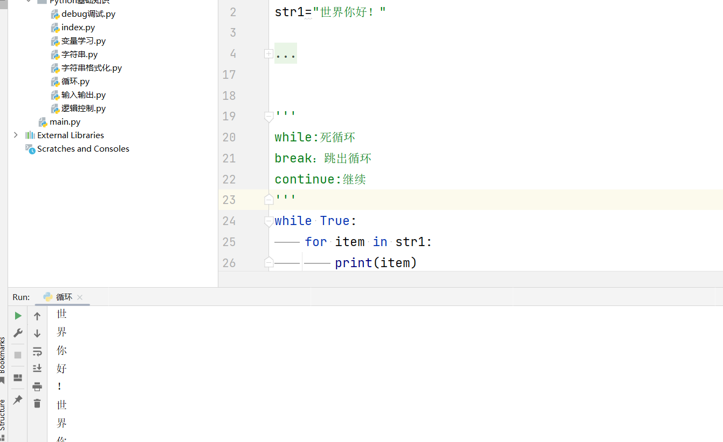Screen dimensions: 723x442
Task: Select main.py in the project tree
Action: [x=65, y=122]
